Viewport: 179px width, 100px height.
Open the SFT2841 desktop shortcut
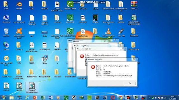click(96, 19)
